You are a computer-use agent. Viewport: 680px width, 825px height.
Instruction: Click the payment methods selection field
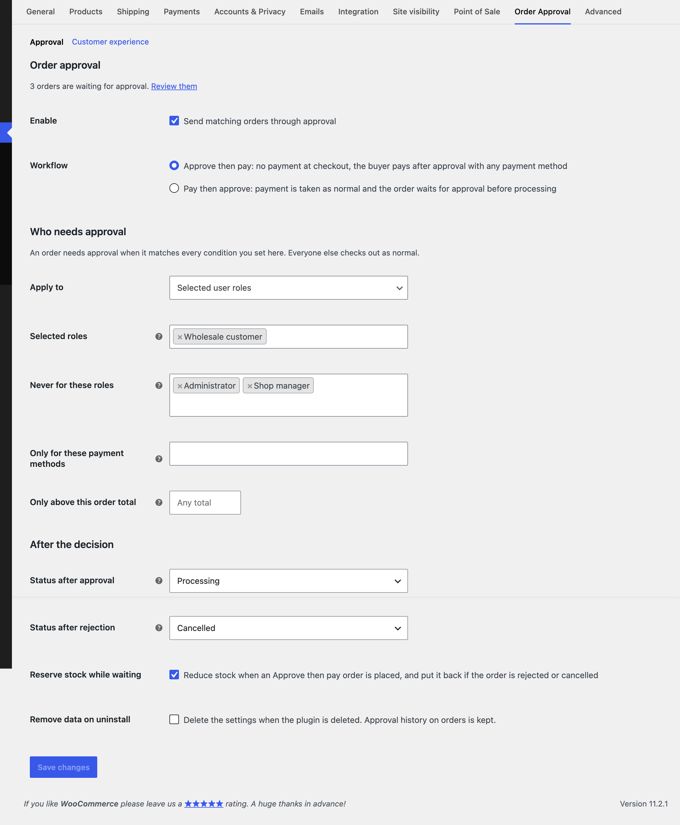coord(288,454)
